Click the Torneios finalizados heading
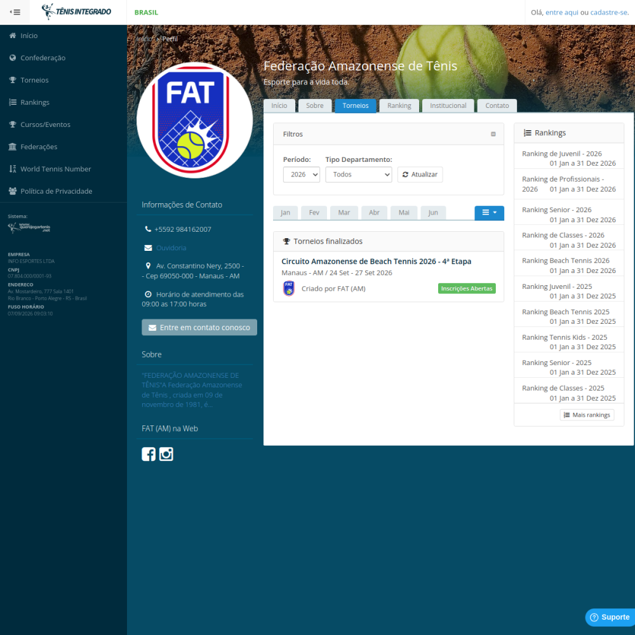This screenshot has height=635, width=635. (x=328, y=241)
